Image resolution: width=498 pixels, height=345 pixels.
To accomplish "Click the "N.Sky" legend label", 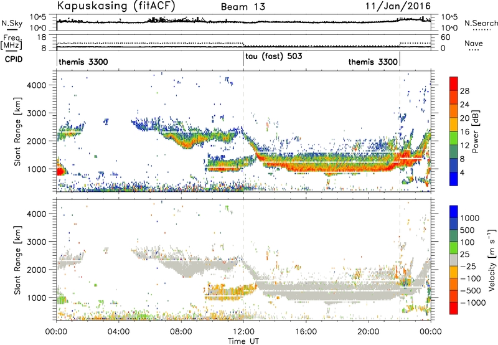I will pos(12,23).
